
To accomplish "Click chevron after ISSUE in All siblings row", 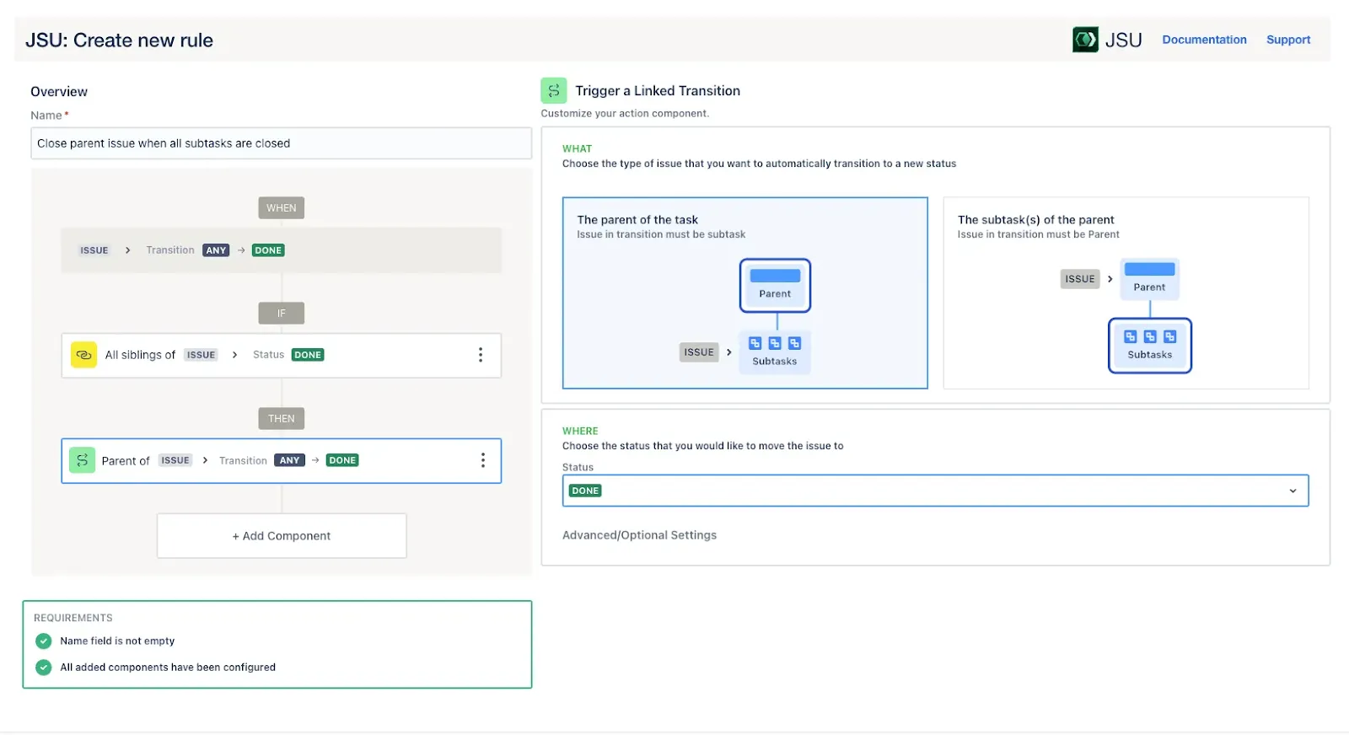I will [234, 355].
